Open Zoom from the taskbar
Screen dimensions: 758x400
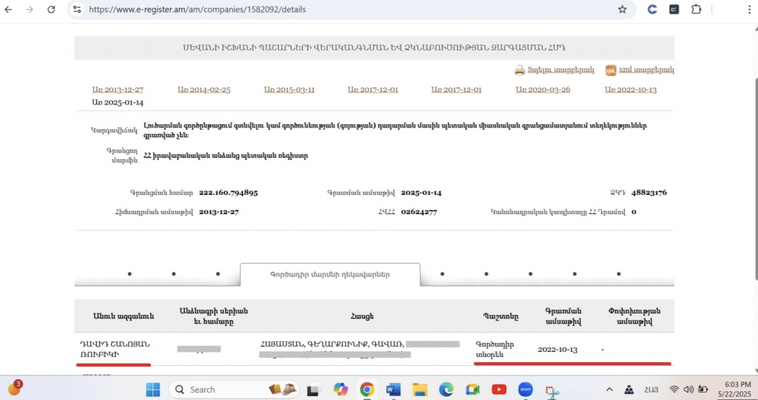coord(526,390)
